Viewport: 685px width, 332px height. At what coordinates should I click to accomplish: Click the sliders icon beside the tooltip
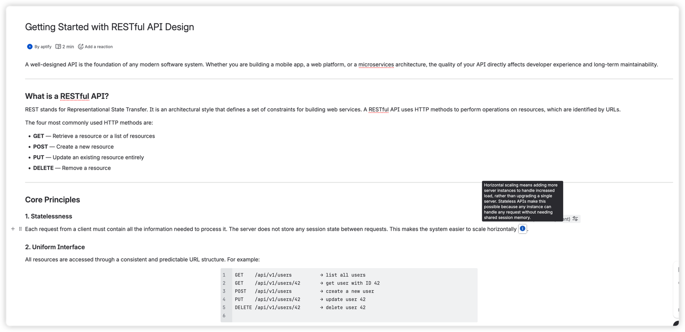click(x=575, y=218)
